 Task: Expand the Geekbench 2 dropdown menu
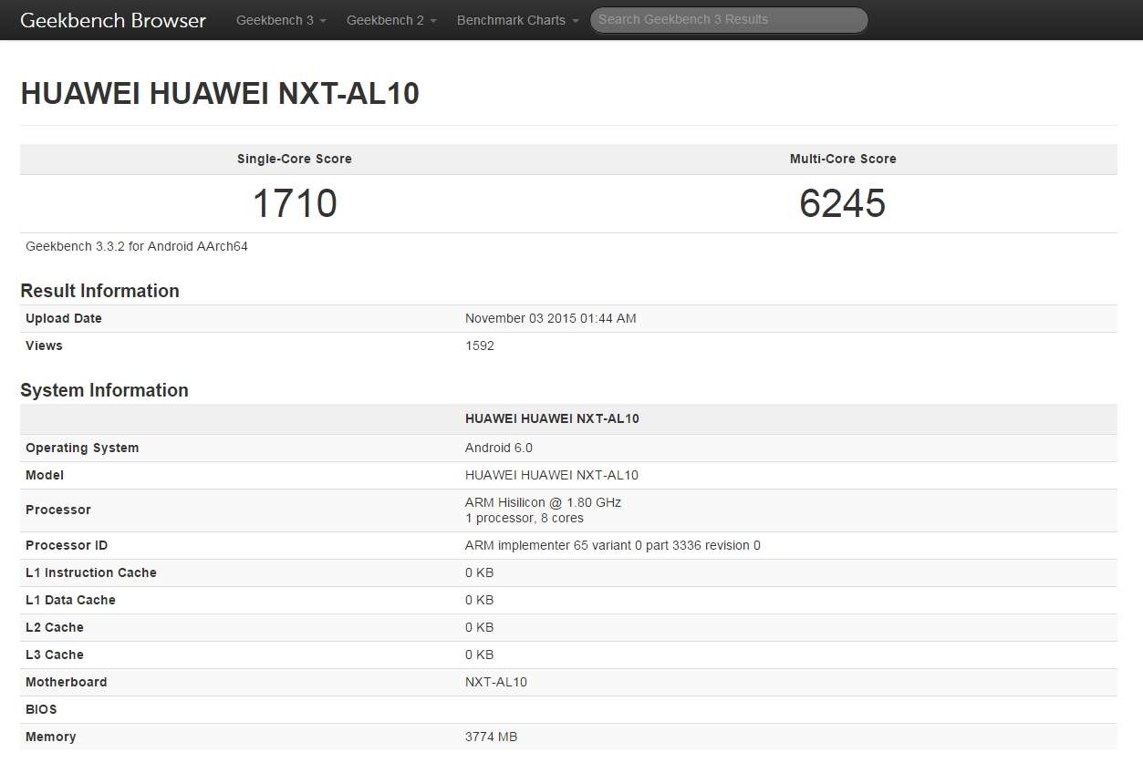click(x=391, y=20)
